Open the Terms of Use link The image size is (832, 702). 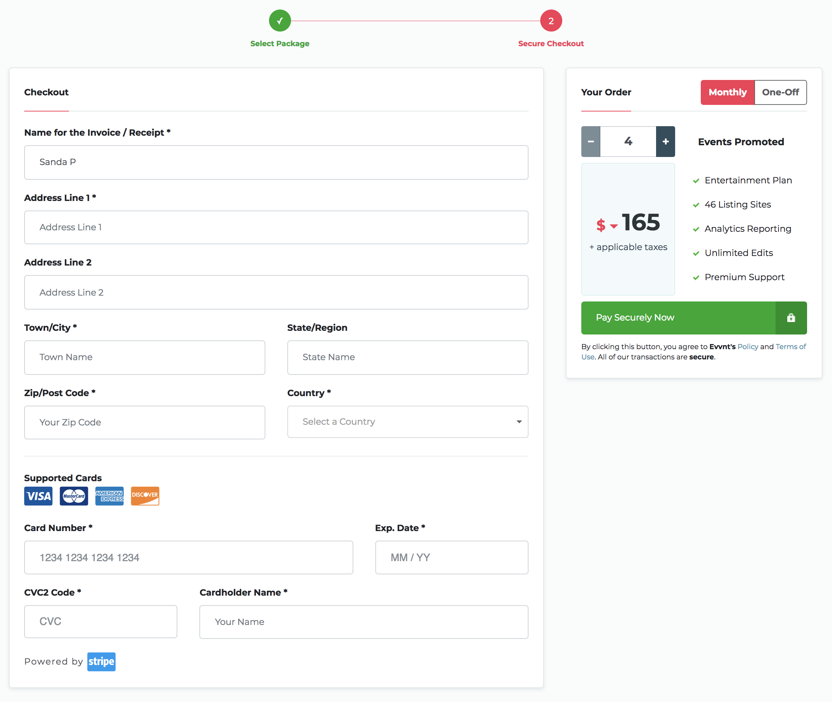pos(791,347)
